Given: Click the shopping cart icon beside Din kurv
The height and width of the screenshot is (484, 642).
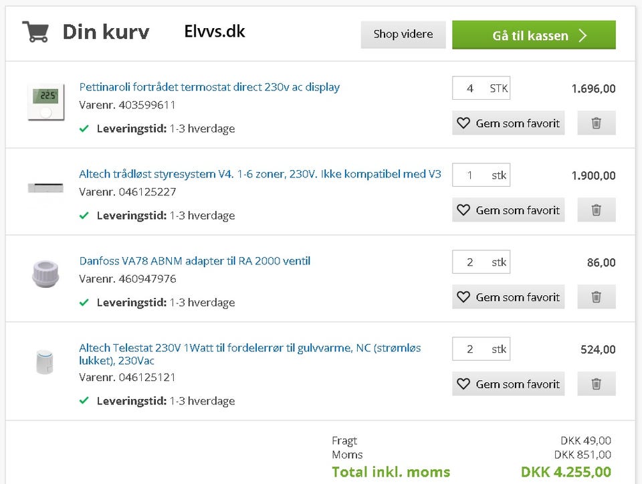Looking at the screenshot, I should coord(35,32).
